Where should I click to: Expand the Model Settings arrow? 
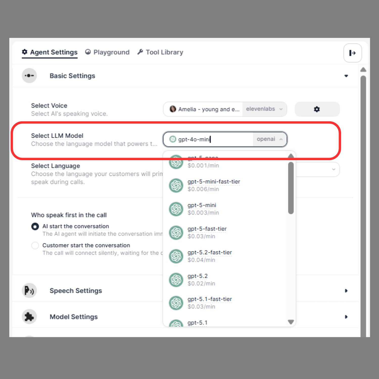(x=346, y=317)
